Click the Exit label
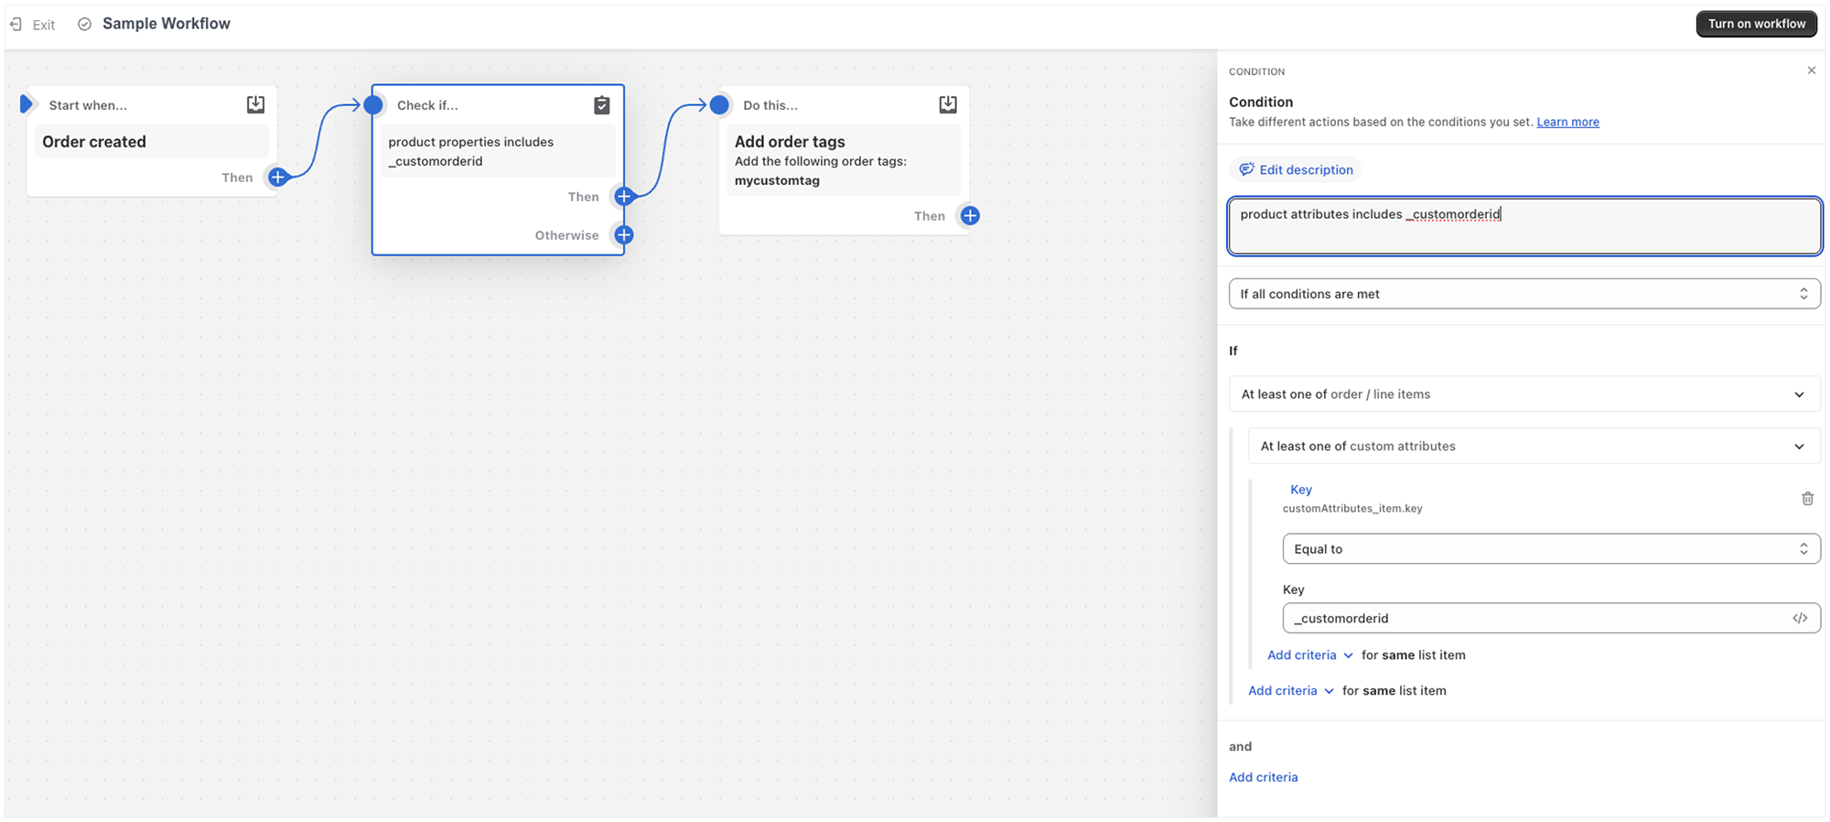The image size is (1830, 822). pyautogui.click(x=44, y=25)
